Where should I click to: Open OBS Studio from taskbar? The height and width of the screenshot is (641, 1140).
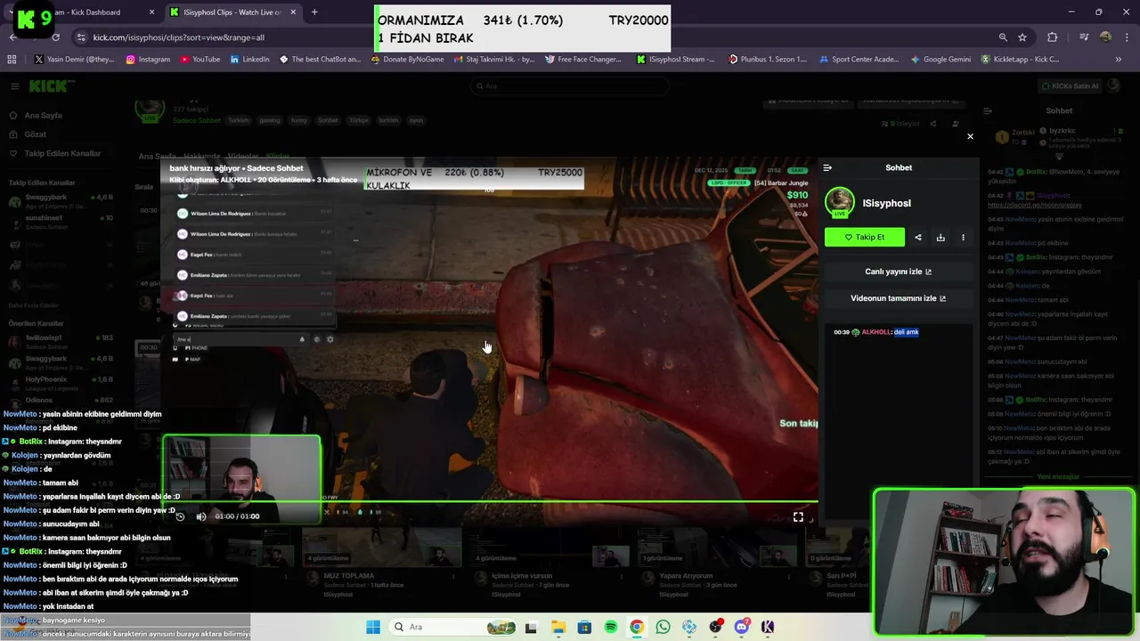[x=715, y=627]
